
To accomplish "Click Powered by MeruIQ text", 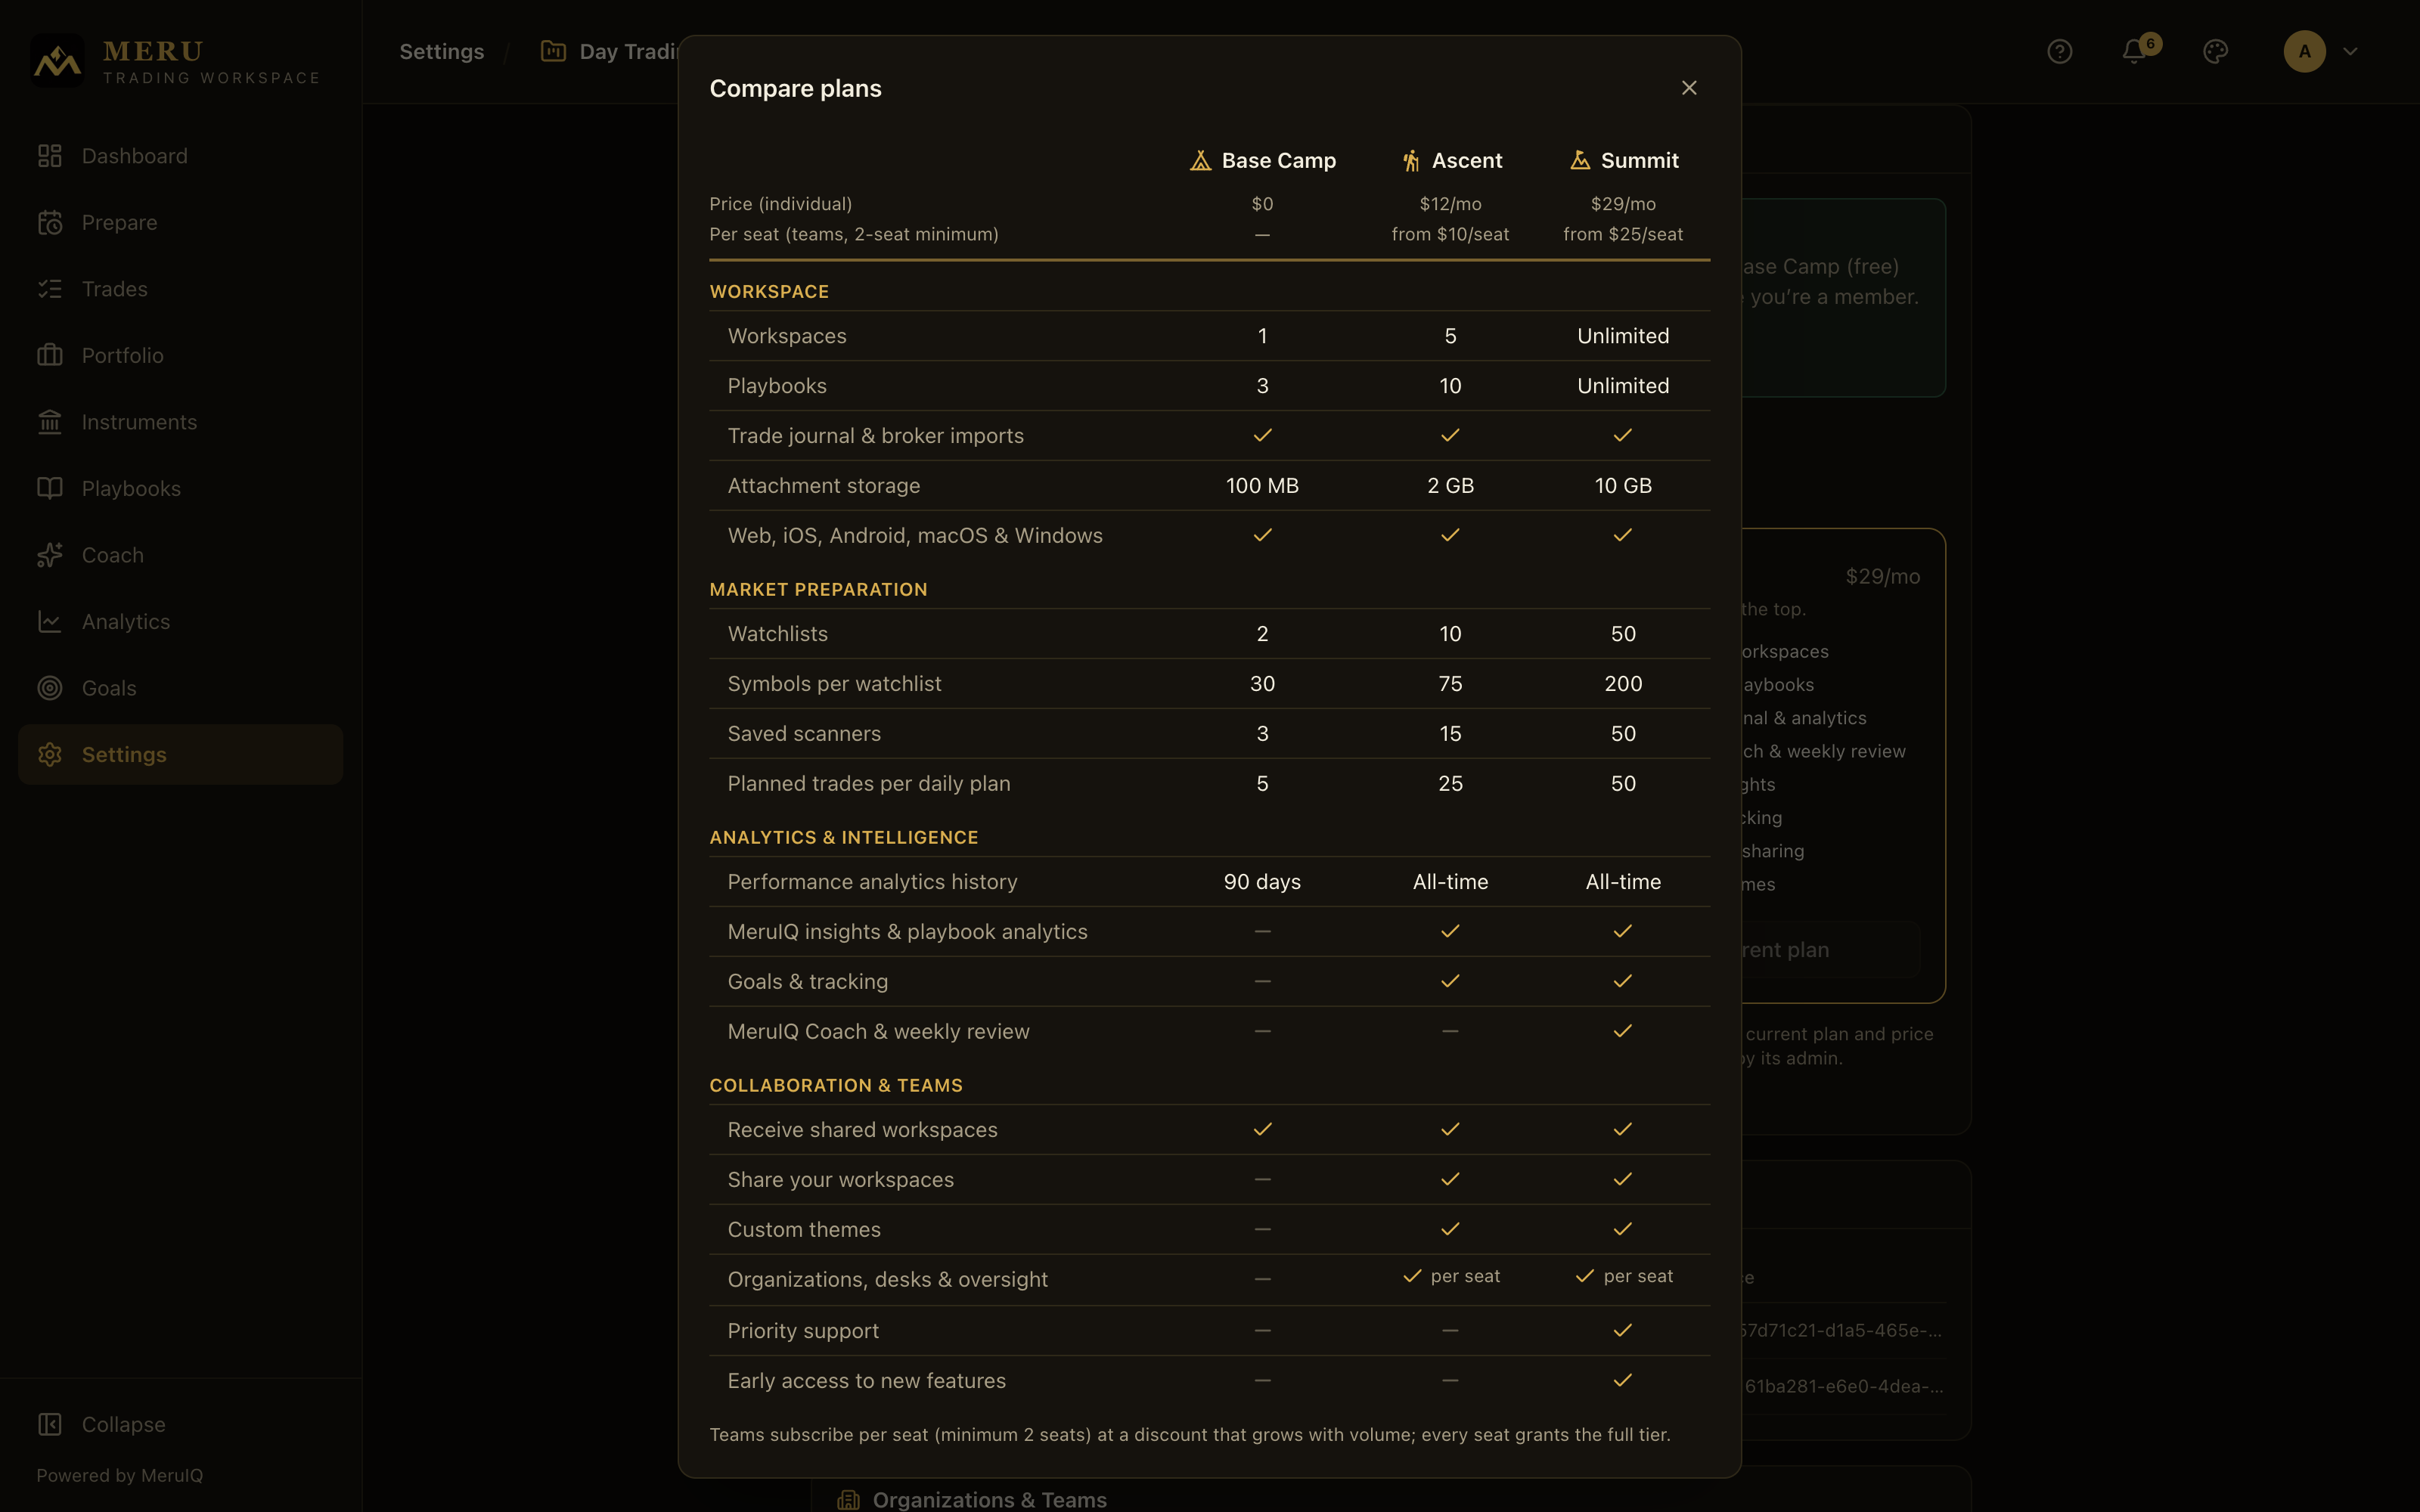I will [120, 1475].
